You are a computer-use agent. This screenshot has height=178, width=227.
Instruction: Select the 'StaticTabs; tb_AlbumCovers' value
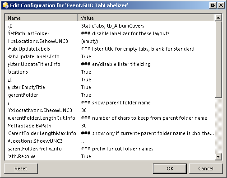point(113,26)
